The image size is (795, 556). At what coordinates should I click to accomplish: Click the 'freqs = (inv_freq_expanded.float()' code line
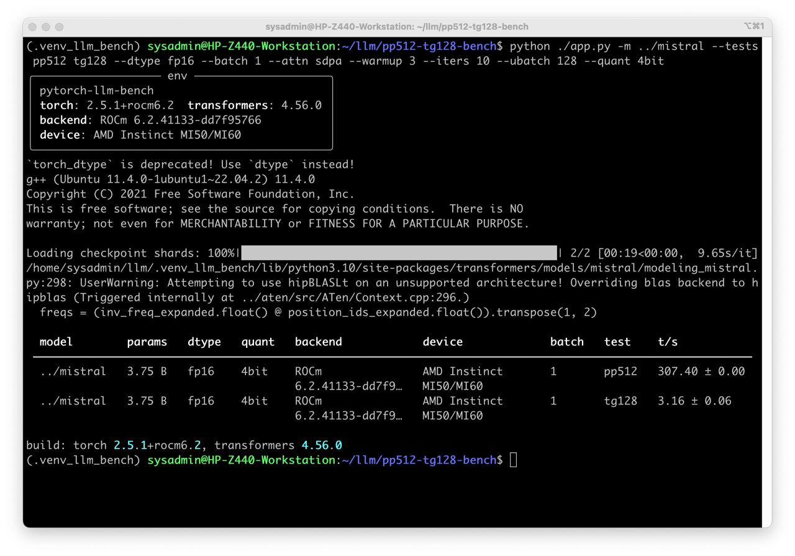[318, 312]
